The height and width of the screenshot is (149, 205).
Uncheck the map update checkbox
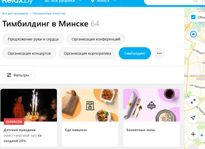tap(193, 17)
